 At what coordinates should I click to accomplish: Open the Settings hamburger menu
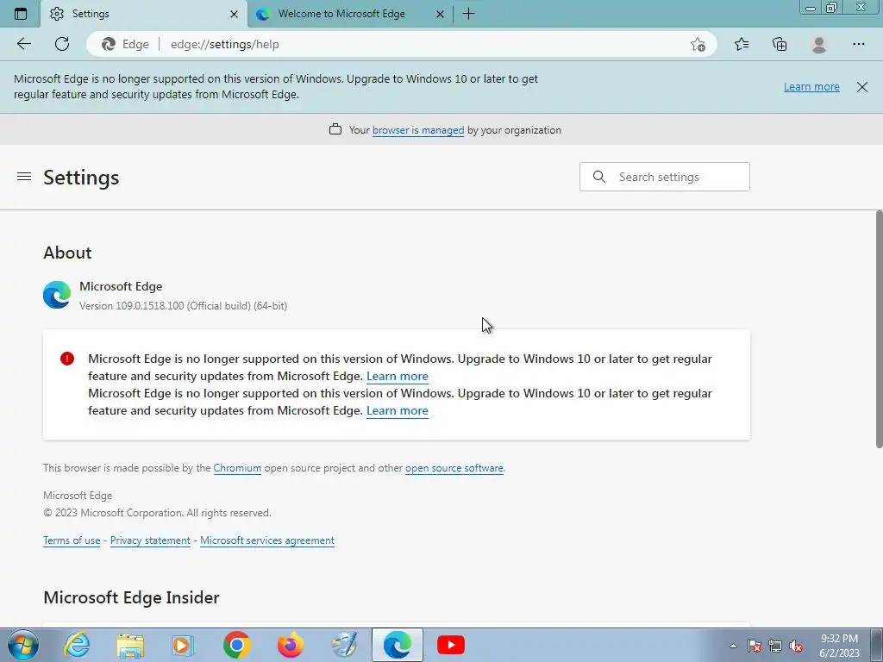coord(23,177)
